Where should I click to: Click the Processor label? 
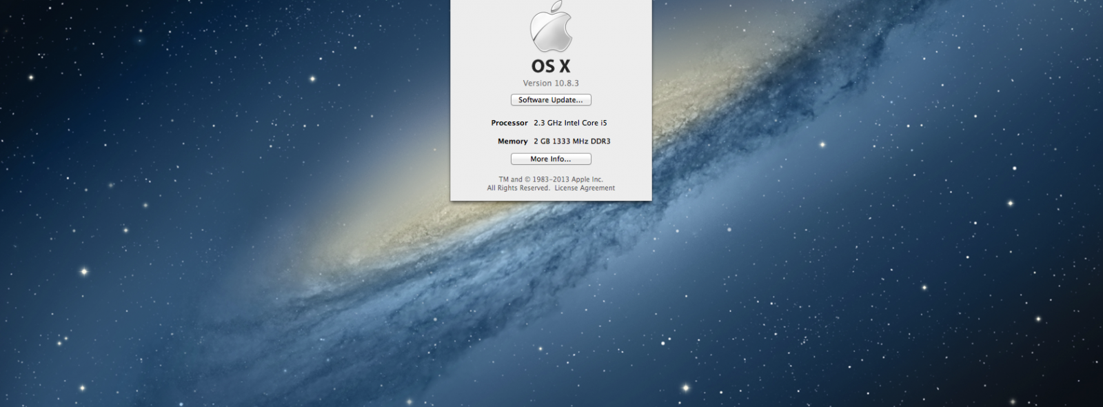click(509, 123)
